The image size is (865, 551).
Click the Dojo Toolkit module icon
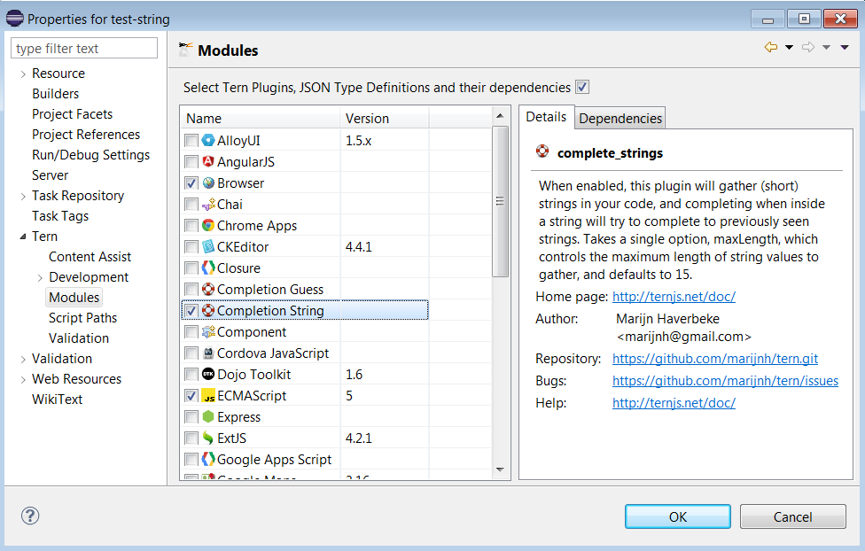(x=208, y=375)
